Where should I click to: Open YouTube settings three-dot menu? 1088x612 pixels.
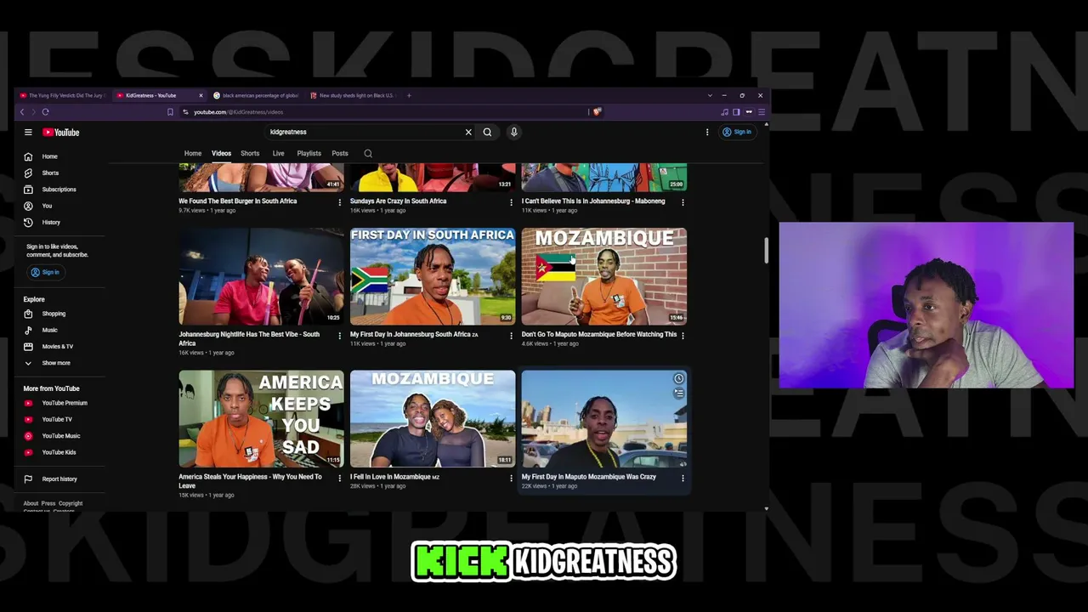pyautogui.click(x=707, y=132)
